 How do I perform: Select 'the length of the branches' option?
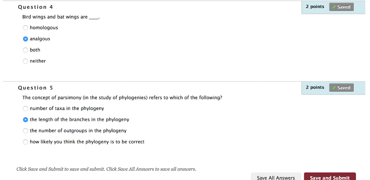[25, 120]
